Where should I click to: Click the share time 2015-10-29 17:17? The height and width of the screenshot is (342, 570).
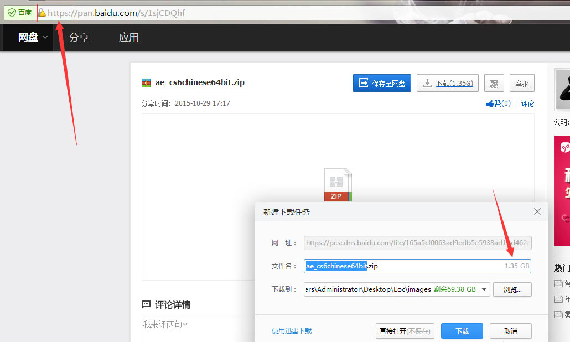pos(203,103)
